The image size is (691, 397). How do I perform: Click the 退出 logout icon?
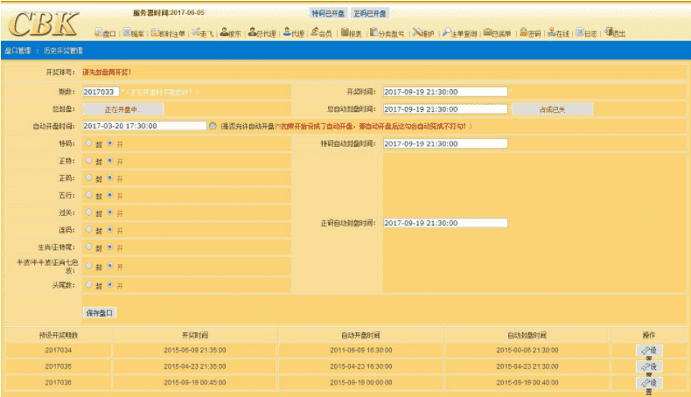609,31
